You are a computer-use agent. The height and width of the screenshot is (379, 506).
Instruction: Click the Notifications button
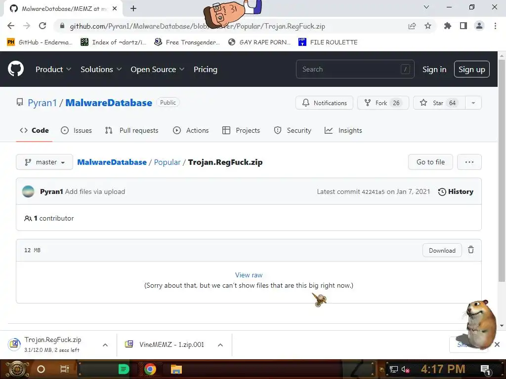tap(324, 103)
